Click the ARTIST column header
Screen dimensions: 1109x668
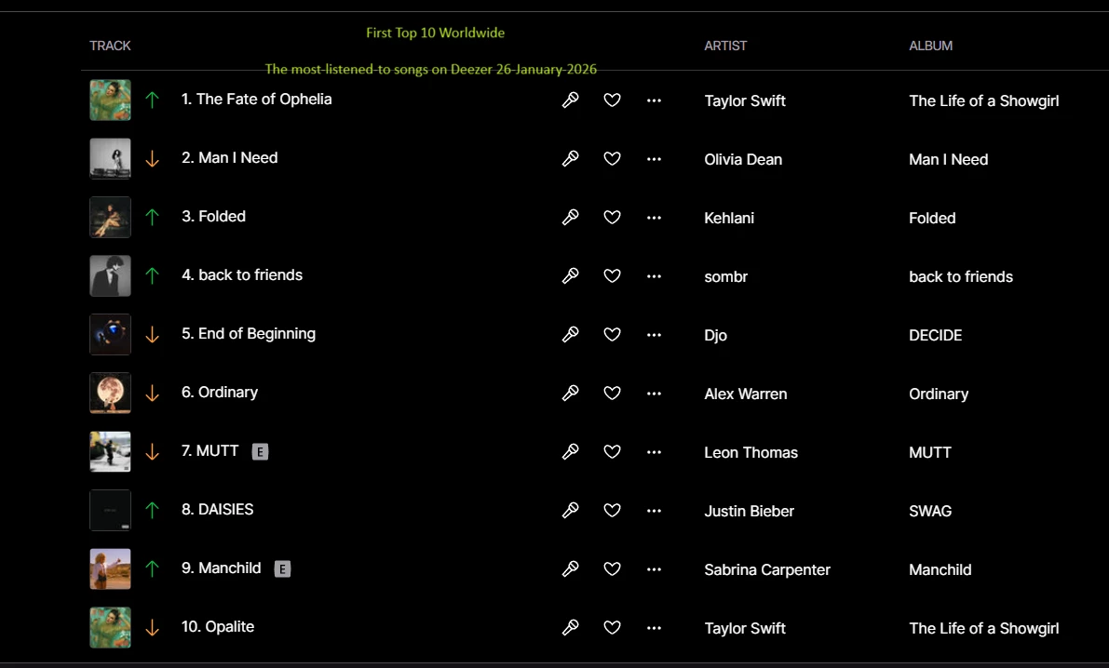pos(725,46)
